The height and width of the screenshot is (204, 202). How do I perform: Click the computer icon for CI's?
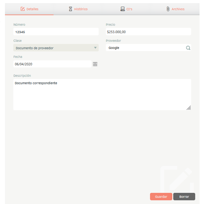123,9
